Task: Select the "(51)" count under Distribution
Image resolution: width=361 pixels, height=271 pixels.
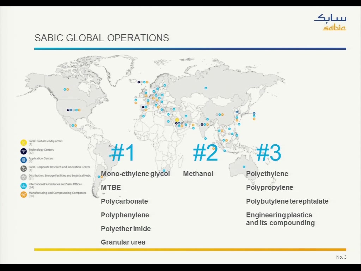Action: pos(31,179)
